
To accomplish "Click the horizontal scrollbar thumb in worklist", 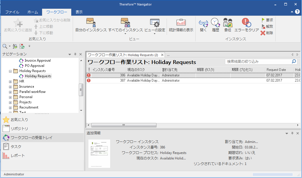I will pyautogui.click(x=124, y=125).
